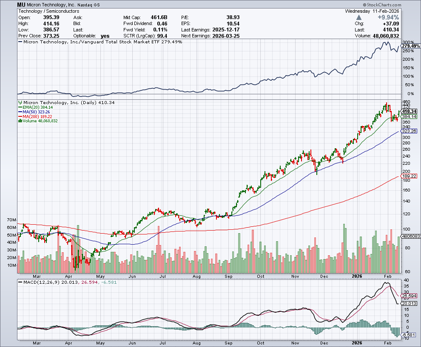Click the volume bars icon in price legend
Viewport: 421px width, 347px height.
pos(20,121)
